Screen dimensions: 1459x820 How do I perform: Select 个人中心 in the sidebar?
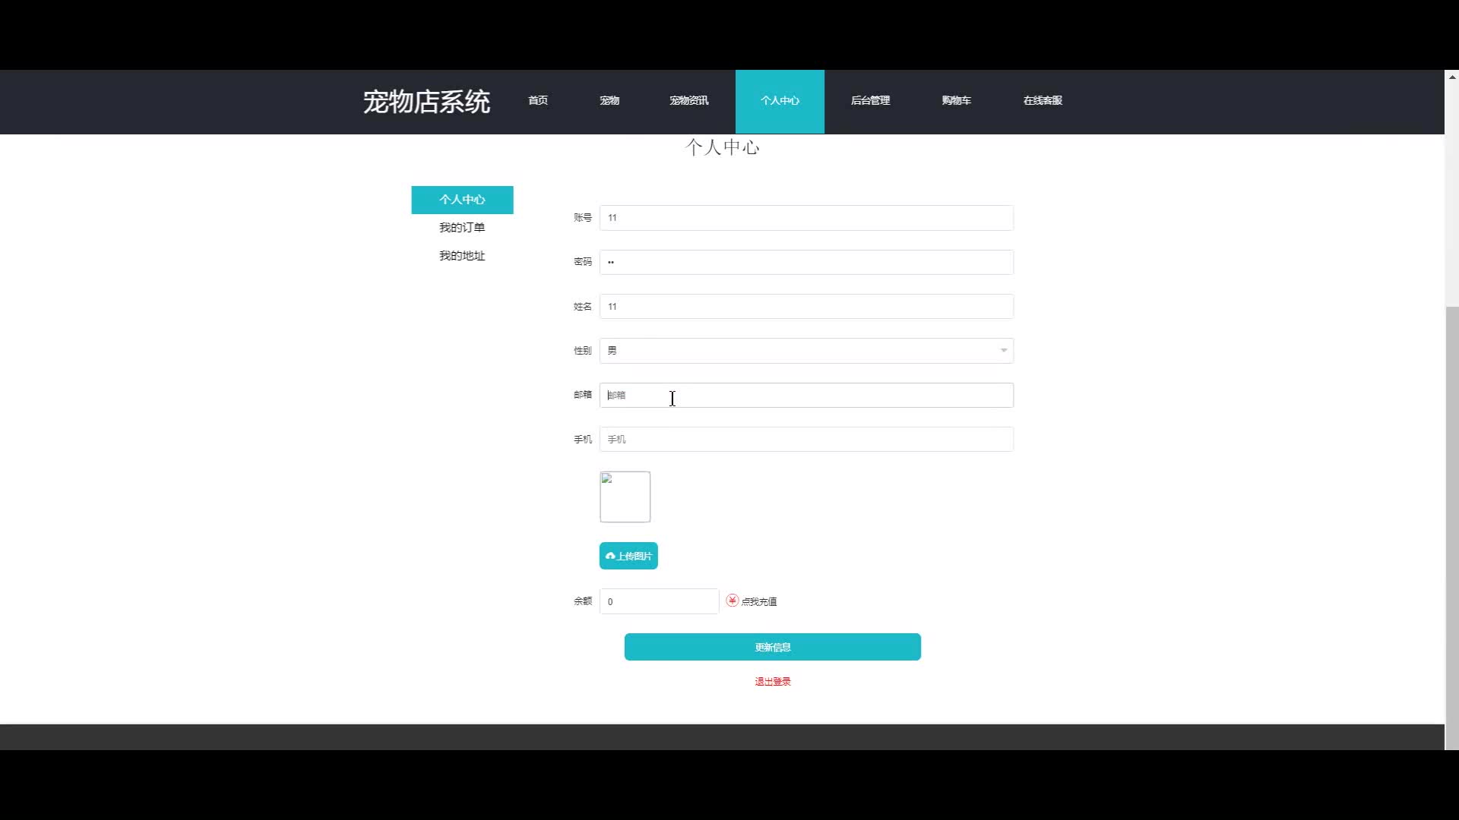(x=462, y=200)
